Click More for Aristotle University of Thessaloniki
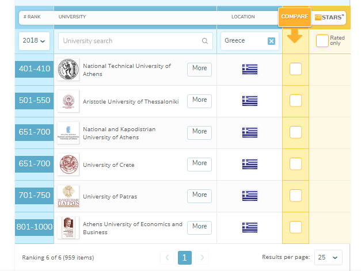Image resolution: width=361 pixels, height=271 pixels. click(199, 101)
